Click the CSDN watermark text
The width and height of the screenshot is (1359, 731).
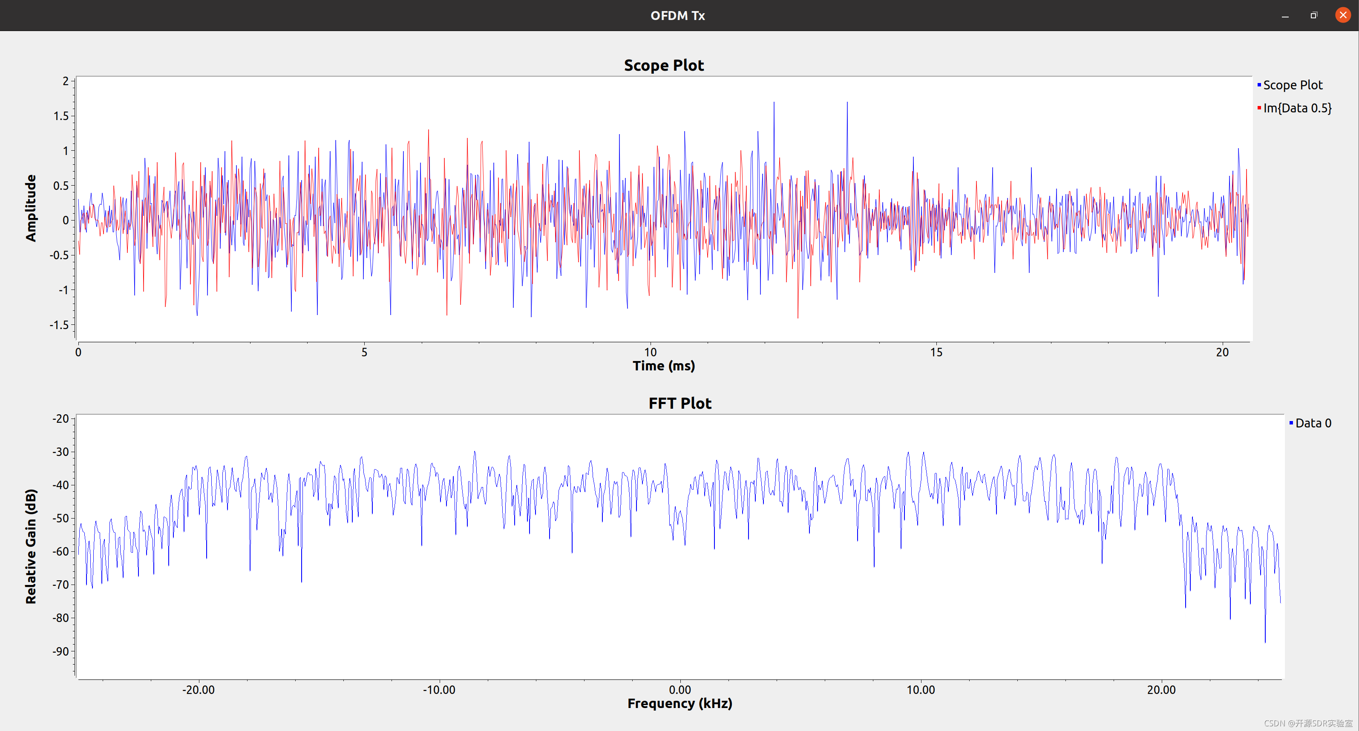coord(1308,723)
